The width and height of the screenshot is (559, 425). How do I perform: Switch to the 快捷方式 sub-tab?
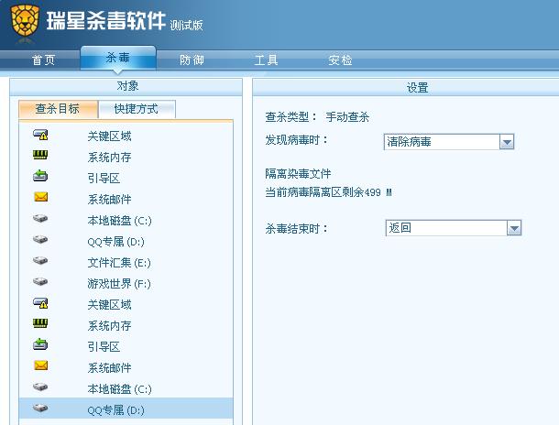click(137, 109)
